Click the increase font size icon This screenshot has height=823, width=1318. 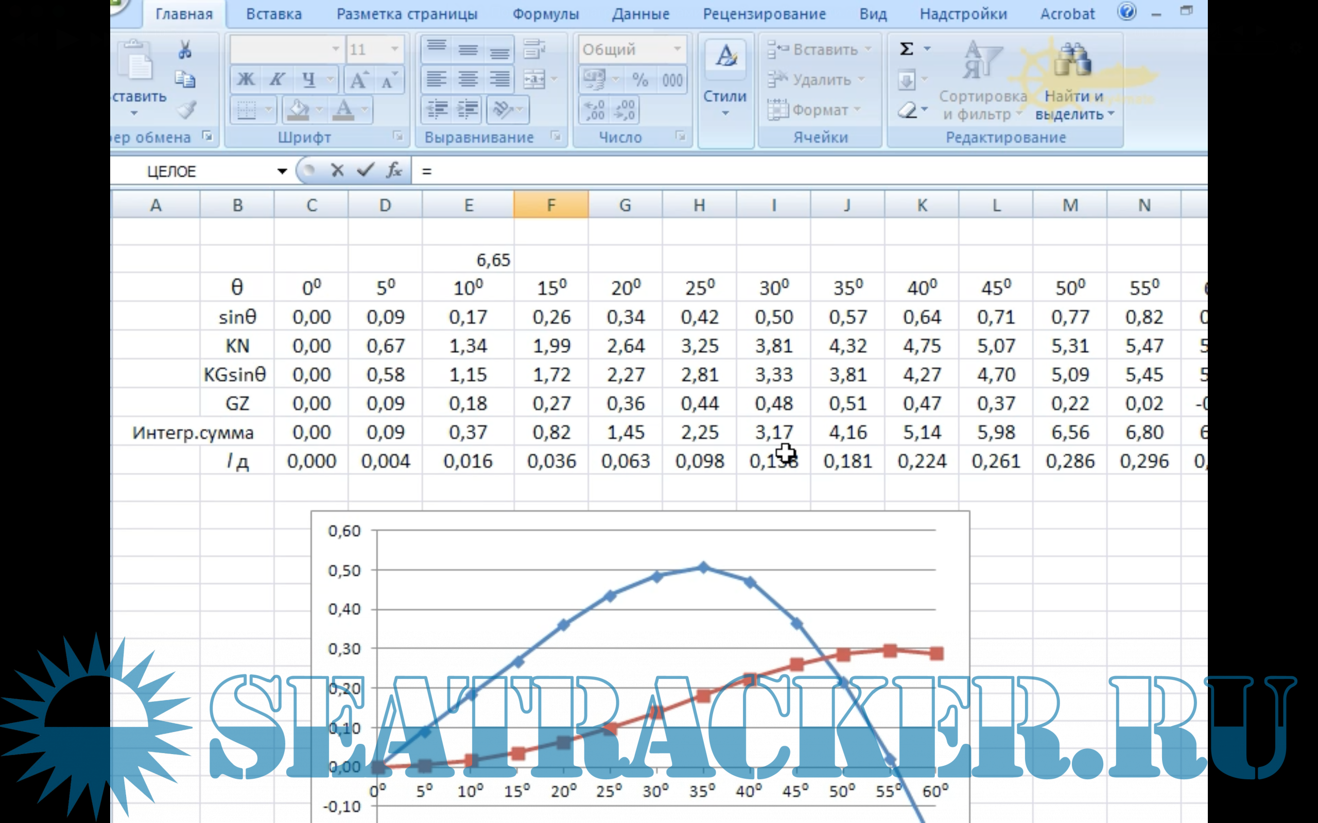(359, 80)
